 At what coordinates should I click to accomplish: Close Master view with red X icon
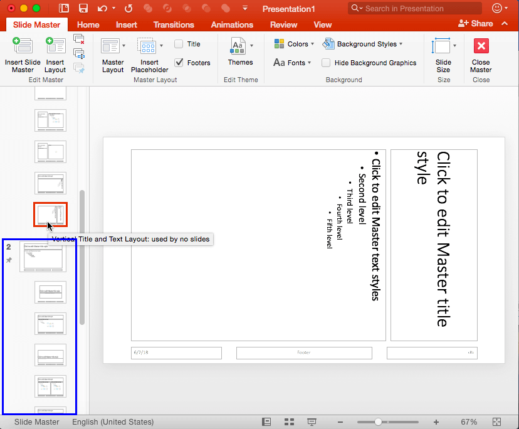click(x=481, y=46)
